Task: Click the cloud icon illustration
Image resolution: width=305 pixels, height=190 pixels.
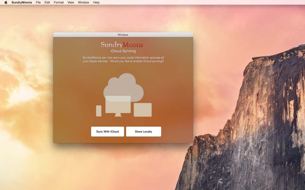Action: (124, 87)
